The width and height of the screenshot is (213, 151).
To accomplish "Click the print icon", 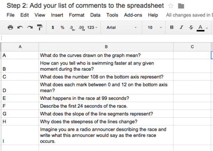I will [x=10, y=28].
